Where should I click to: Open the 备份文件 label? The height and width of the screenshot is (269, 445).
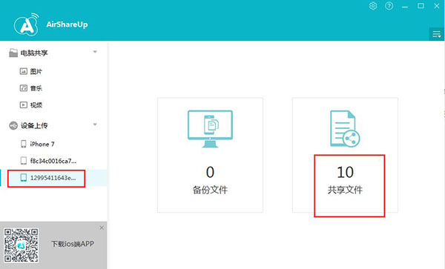(210, 190)
